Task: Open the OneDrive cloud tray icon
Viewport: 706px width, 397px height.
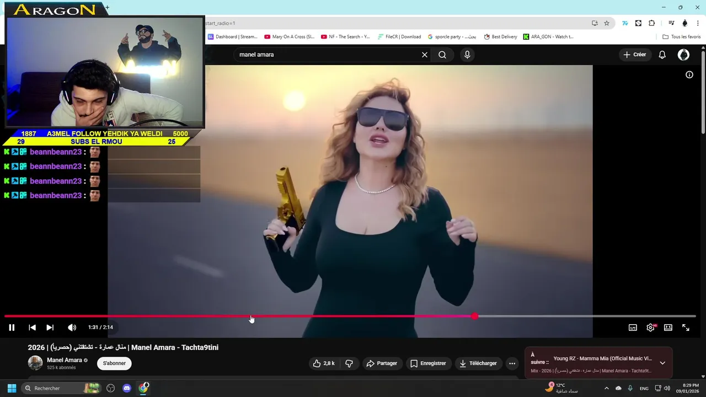Action: 618,388
